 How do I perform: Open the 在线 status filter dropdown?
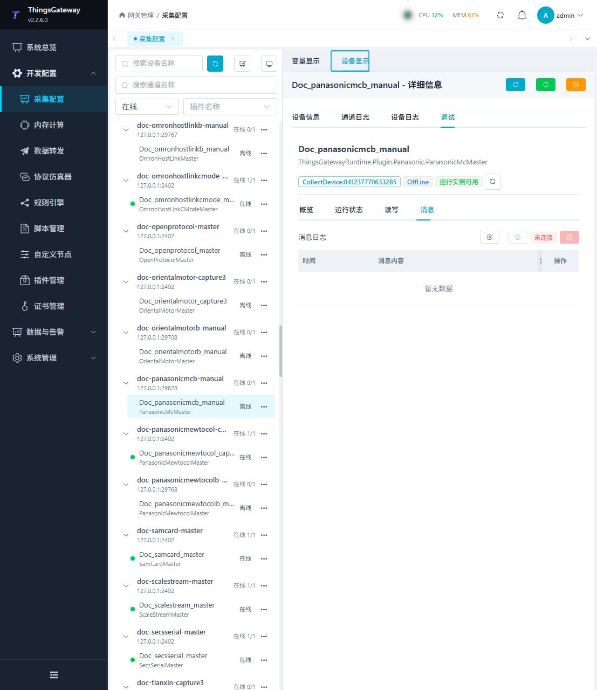coord(147,107)
